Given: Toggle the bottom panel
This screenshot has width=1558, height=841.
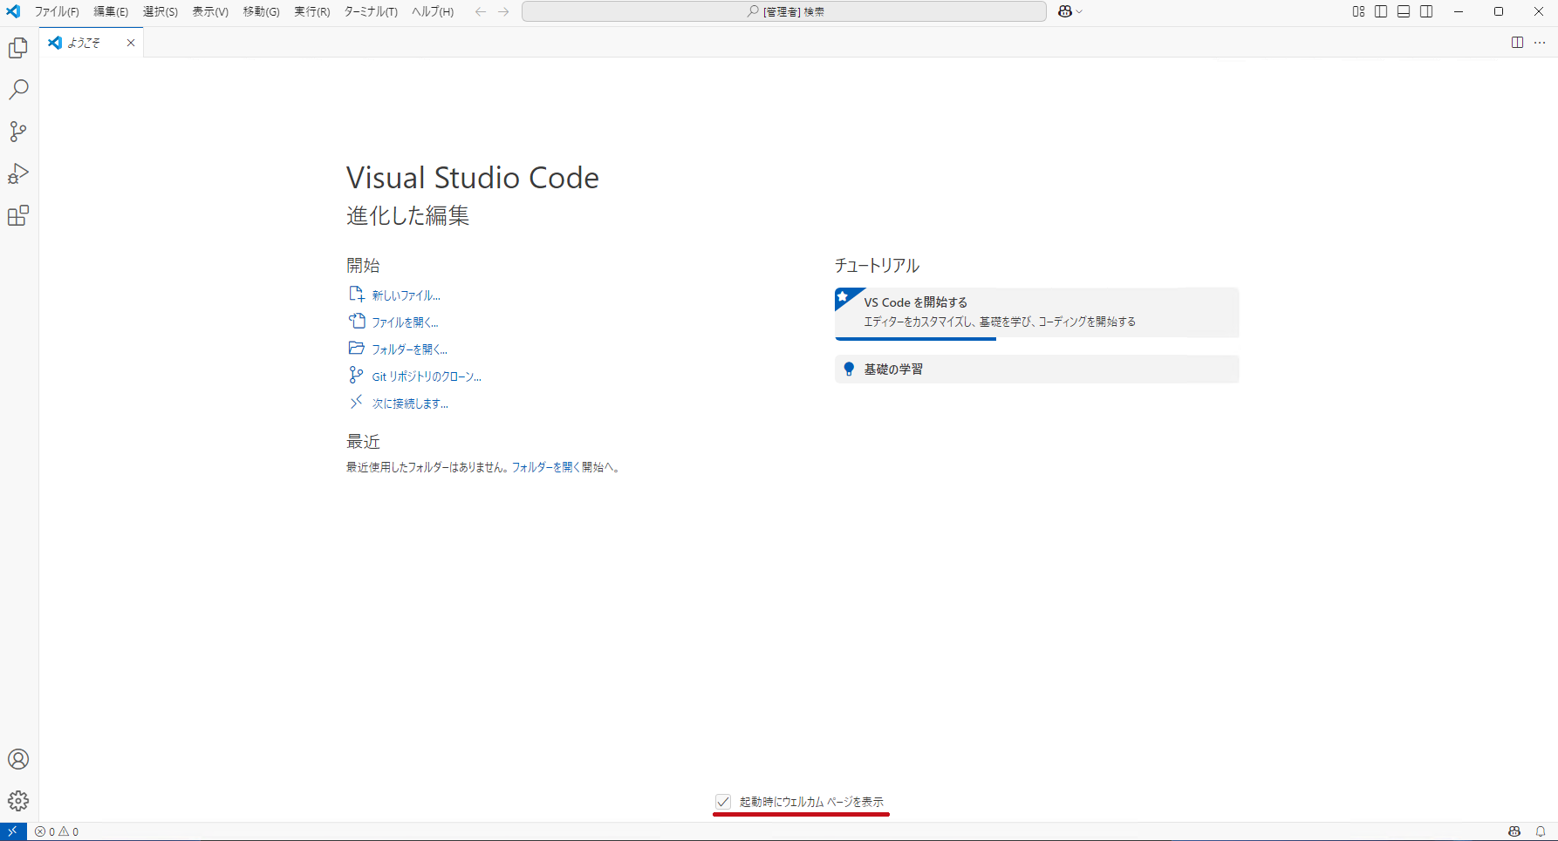Looking at the screenshot, I should [x=1404, y=11].
